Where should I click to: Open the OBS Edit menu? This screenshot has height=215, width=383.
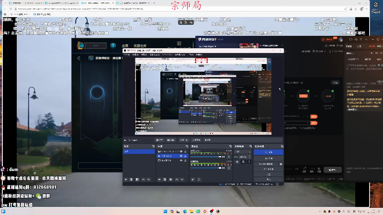click(135, 54)
